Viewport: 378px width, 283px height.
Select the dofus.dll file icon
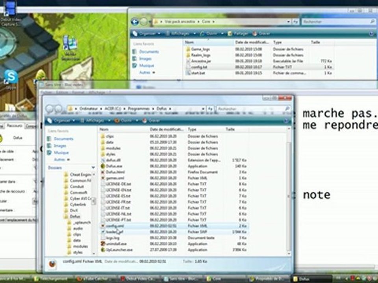(x=103, y=160)
